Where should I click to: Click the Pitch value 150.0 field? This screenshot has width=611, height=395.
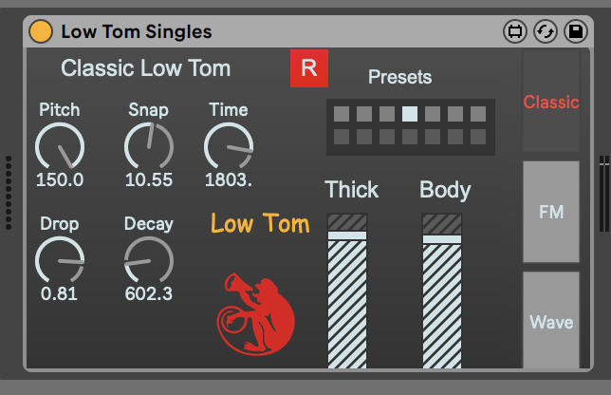tap(60, 180)
